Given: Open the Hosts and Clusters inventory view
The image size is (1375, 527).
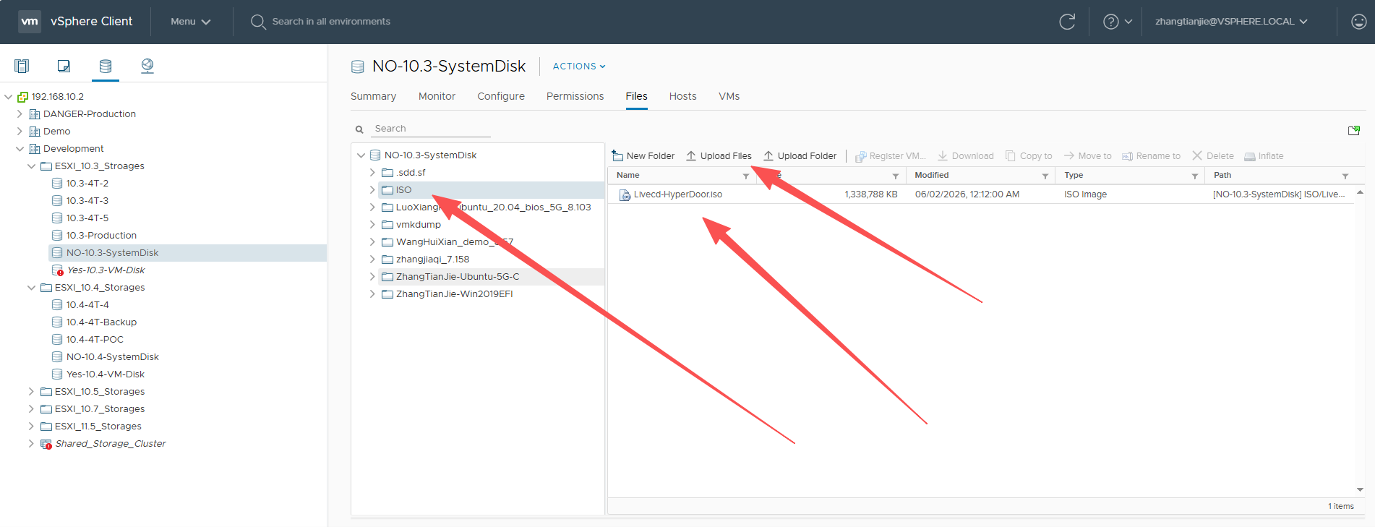Looking at the screenshot, I should (x=22, y=66).
